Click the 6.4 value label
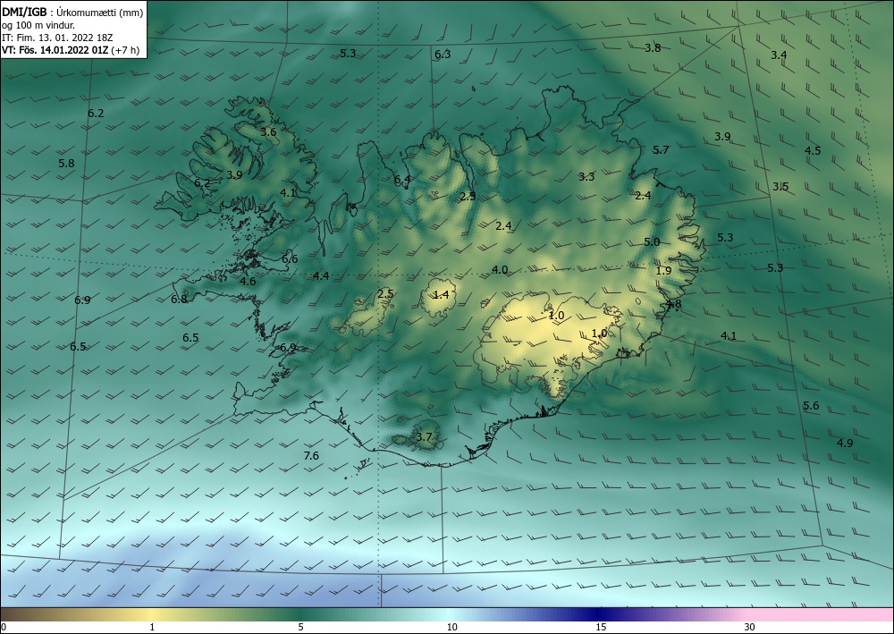 pyautogui.click(x=402, y=179)
